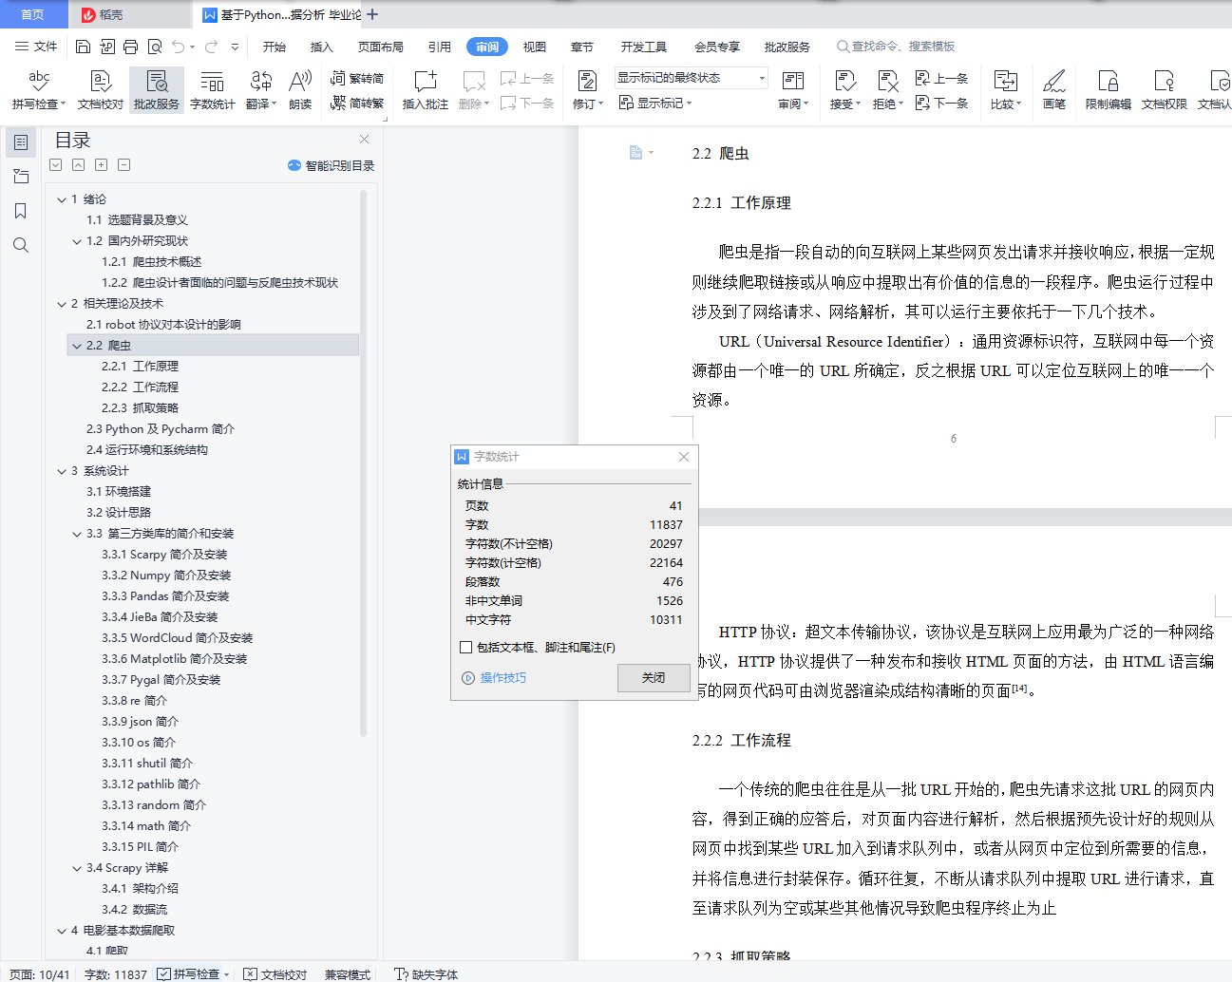The image size is (1232, 982).
Task: Open 限制编辑 restrict editing tool
Action: (x=1109, y=90)
